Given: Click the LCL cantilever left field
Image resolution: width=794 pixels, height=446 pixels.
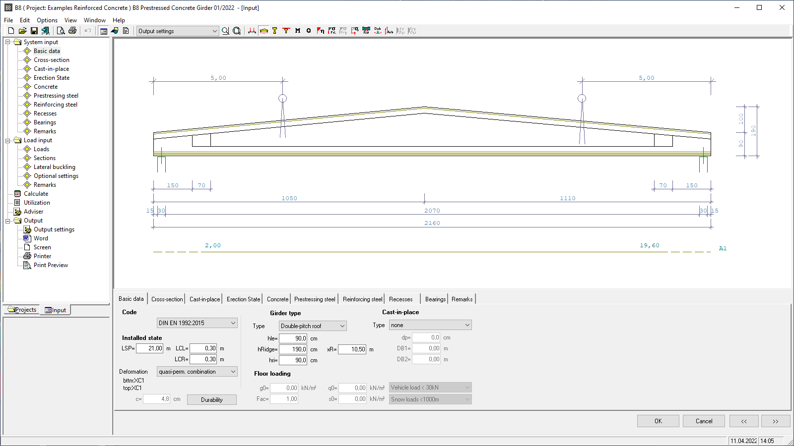Looking at the screenshot, I should click(203, 348).
